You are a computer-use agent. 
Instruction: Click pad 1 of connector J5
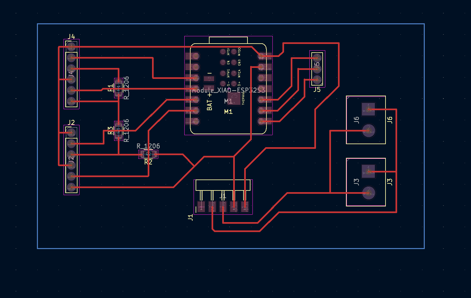point(317,79)
